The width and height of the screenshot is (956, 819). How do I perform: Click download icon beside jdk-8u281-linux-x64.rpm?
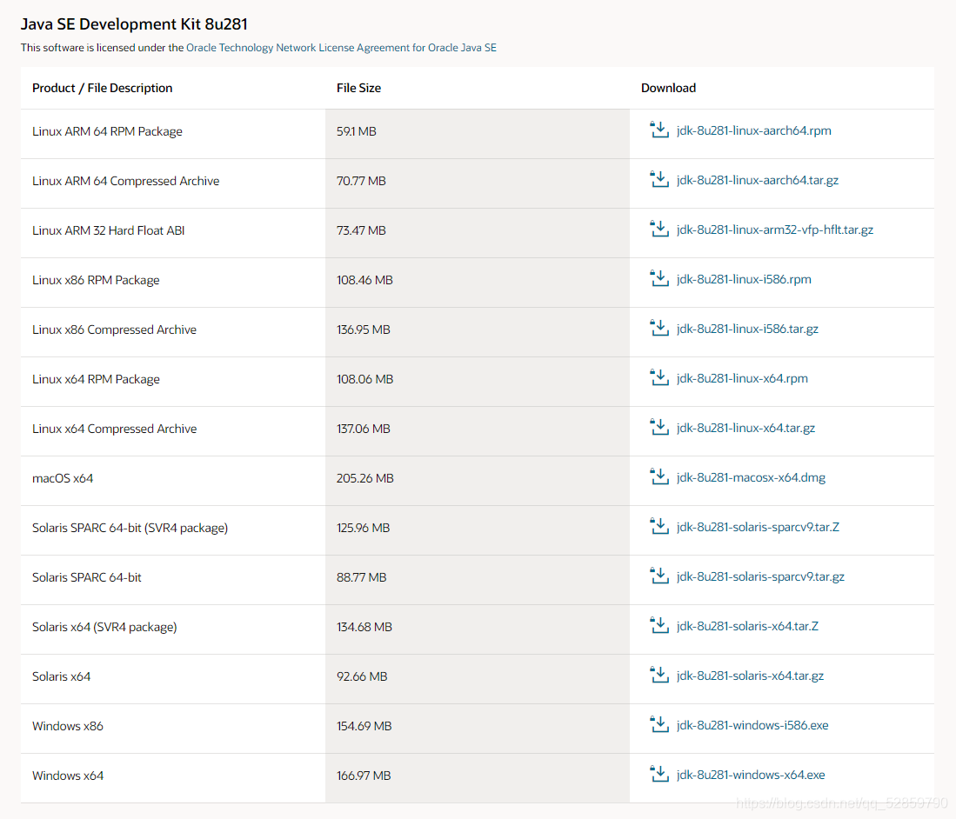pos(659,378)
